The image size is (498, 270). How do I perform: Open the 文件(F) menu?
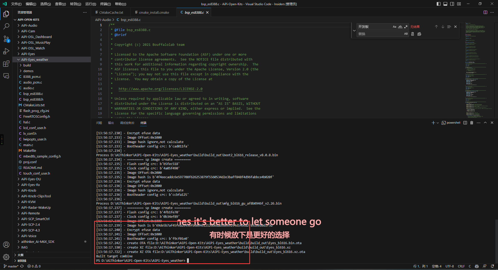coord(16,4)
